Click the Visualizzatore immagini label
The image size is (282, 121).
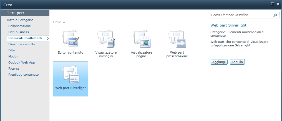(x=106, y=54)
